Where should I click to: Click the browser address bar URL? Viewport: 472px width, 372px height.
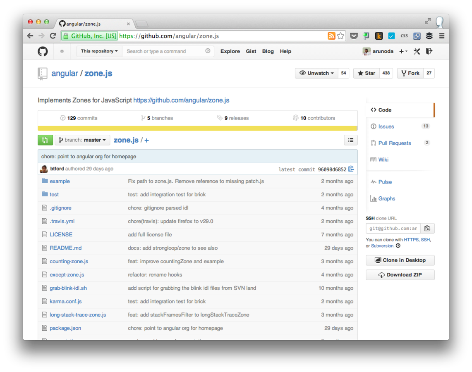[x=169, y=36]
